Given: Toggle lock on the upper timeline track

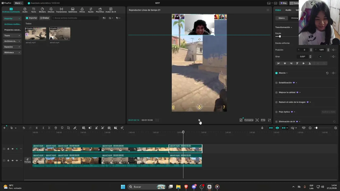Looking at the screenshot, I should tap(8, 149).
